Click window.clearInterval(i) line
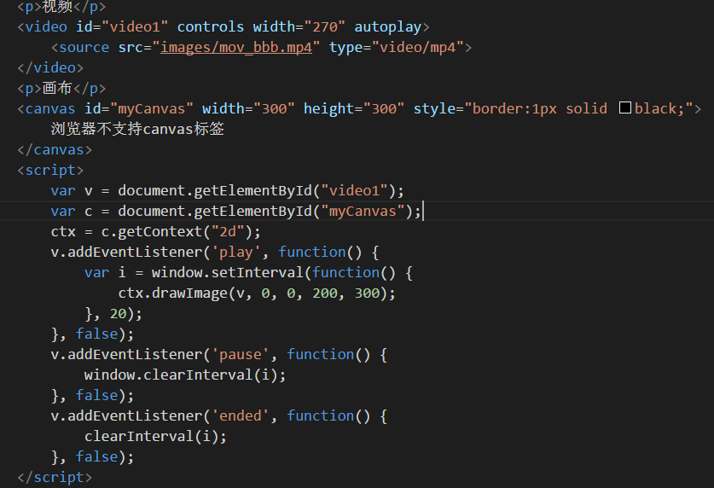Image resolution: width=714 pixels, height=488 pixels. (185, 375)
